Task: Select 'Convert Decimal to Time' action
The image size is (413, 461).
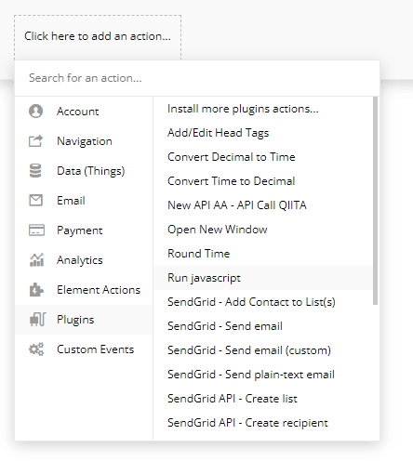Action: 232,157
